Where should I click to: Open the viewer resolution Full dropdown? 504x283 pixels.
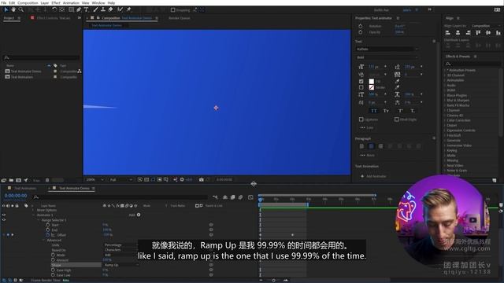pos(120,180)
